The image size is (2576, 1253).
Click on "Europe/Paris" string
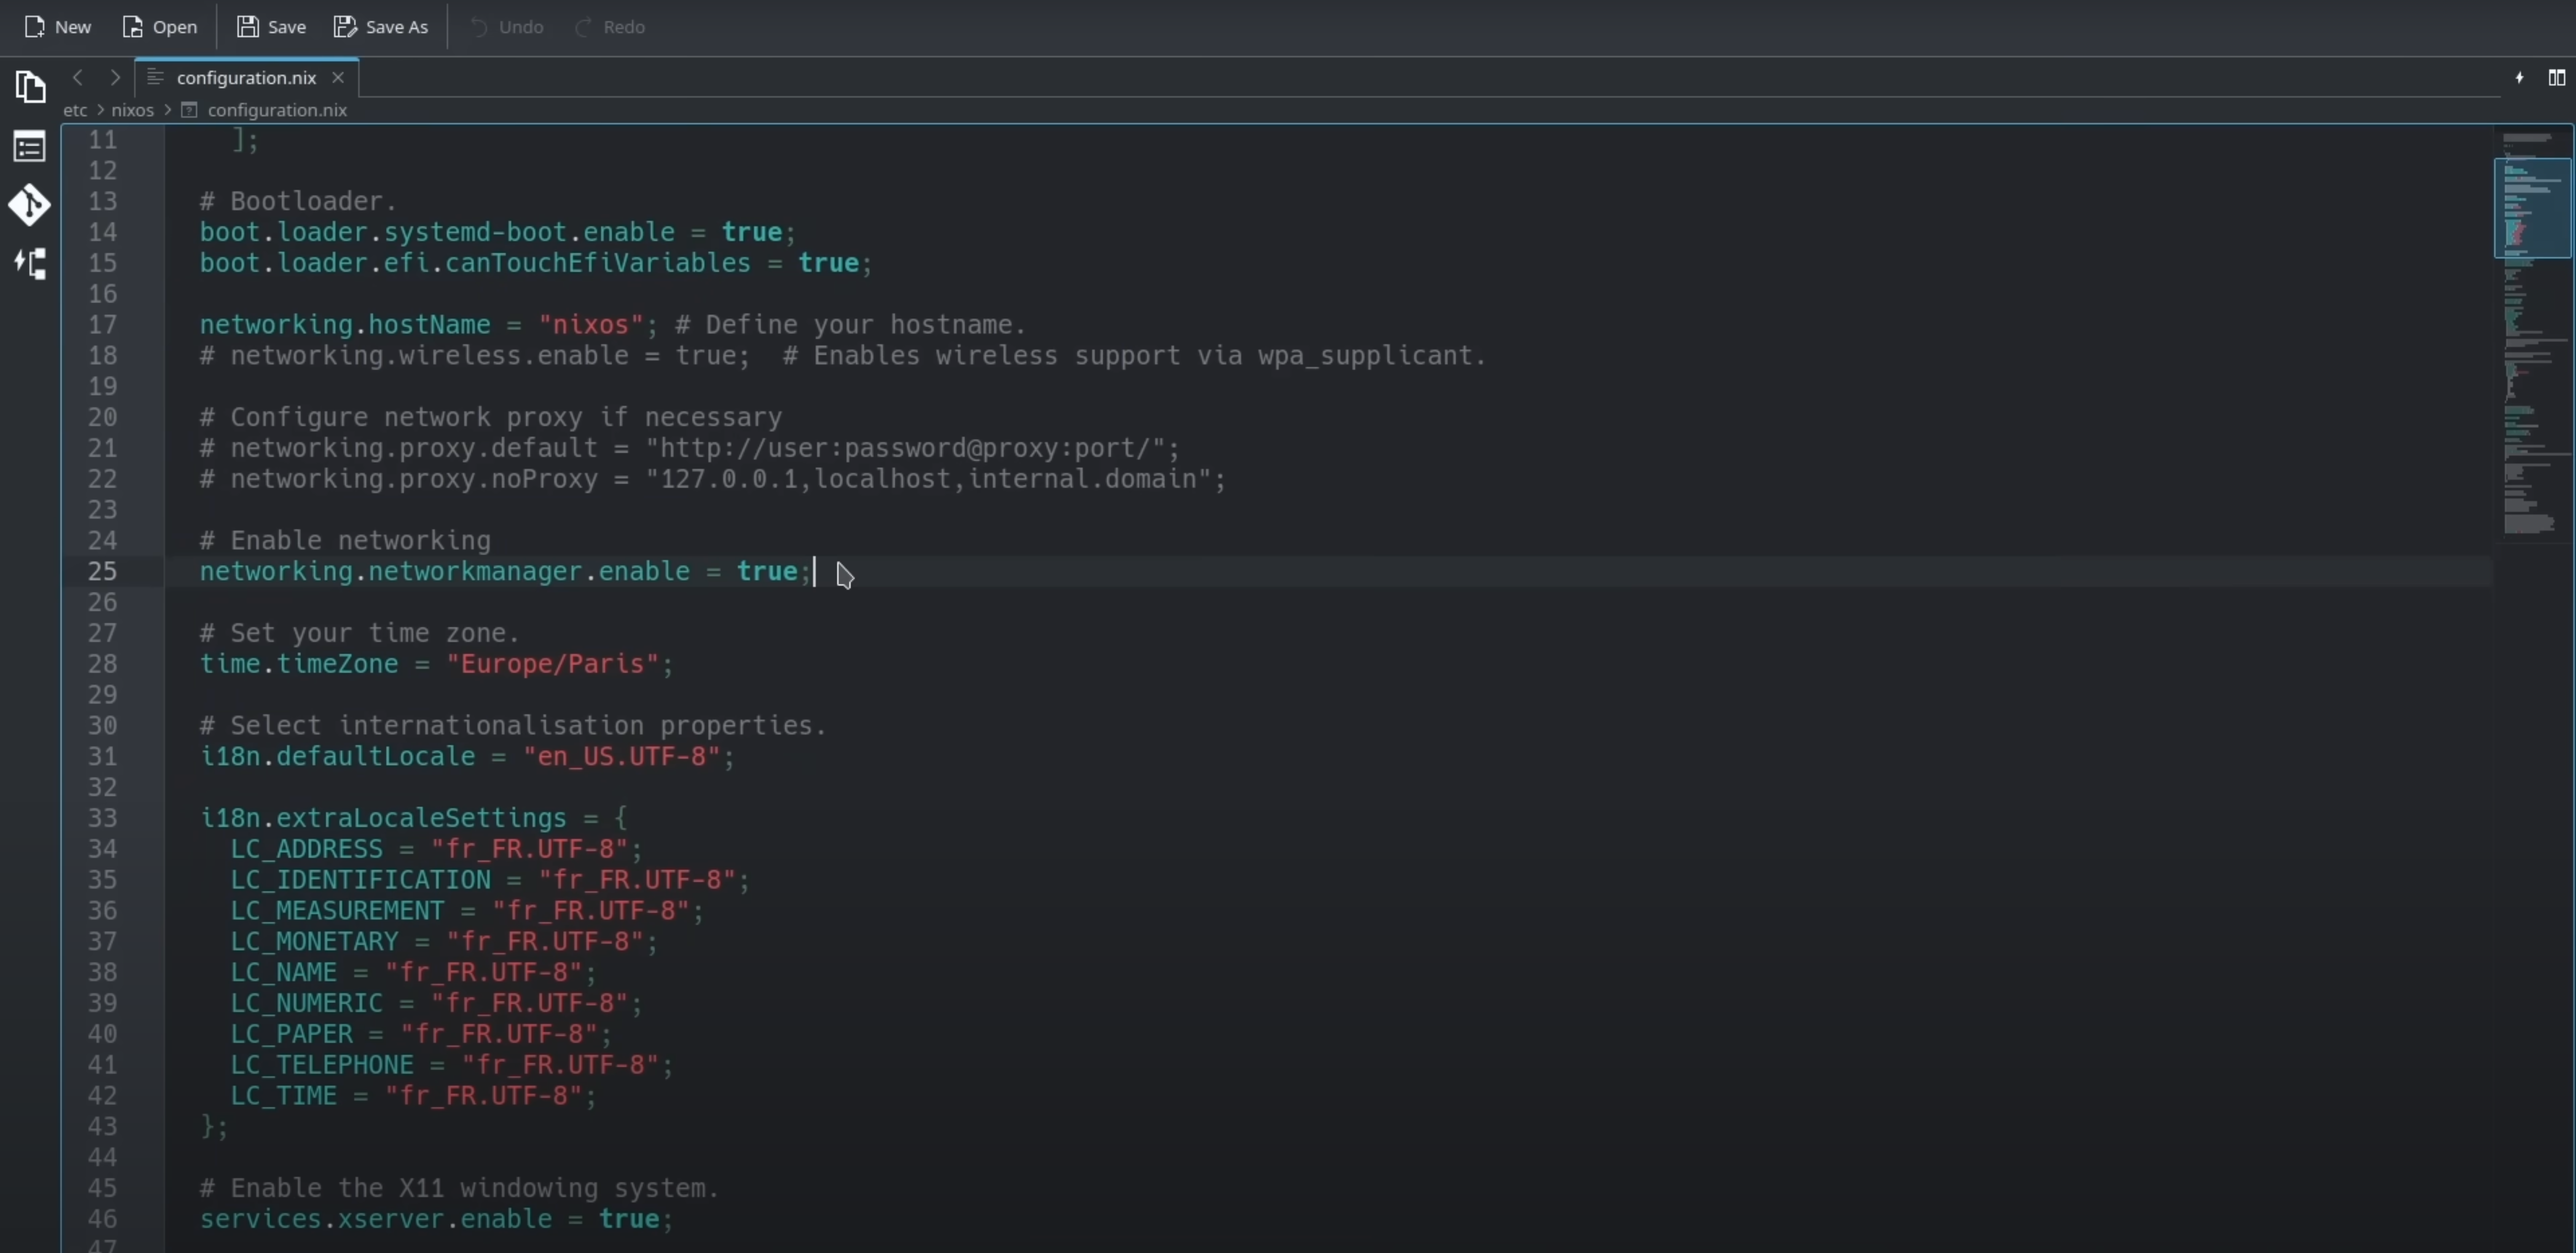[553, 664]
